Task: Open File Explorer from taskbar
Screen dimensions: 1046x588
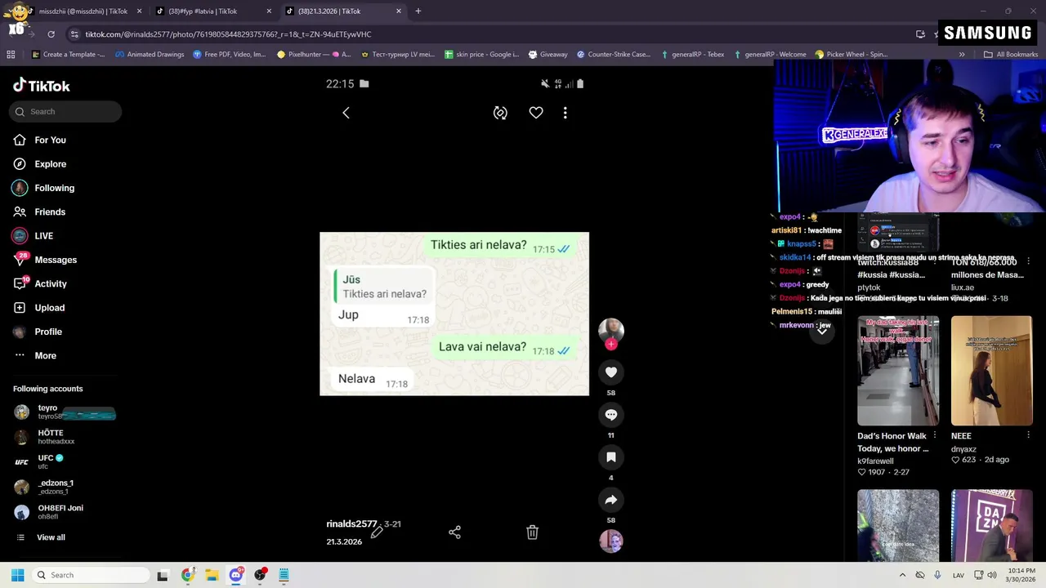Action: [212, 575]
